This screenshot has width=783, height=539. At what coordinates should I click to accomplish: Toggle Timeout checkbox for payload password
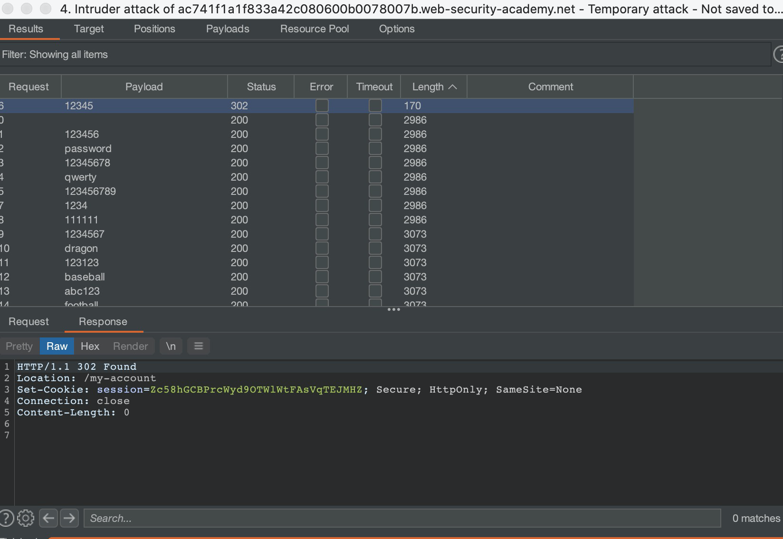tap(375, 148)
